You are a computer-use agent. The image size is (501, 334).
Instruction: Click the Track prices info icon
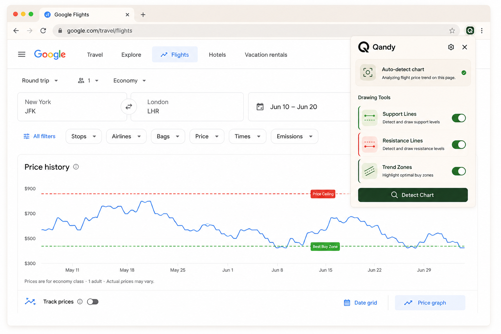(x=80, y=302)
